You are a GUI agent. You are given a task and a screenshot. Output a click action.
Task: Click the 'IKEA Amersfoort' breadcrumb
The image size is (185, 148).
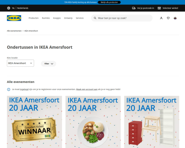(x=31, y=31)
